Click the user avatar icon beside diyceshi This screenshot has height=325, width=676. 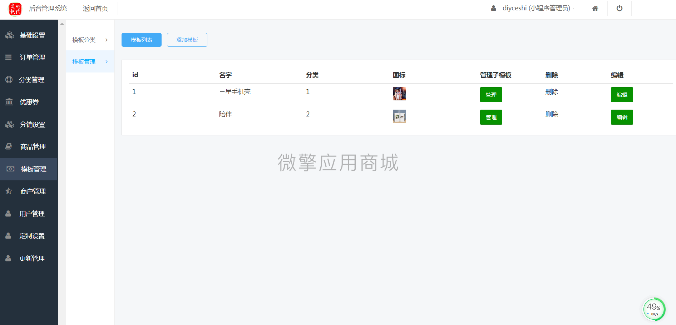pyautogui.click(x=494, y=8)
